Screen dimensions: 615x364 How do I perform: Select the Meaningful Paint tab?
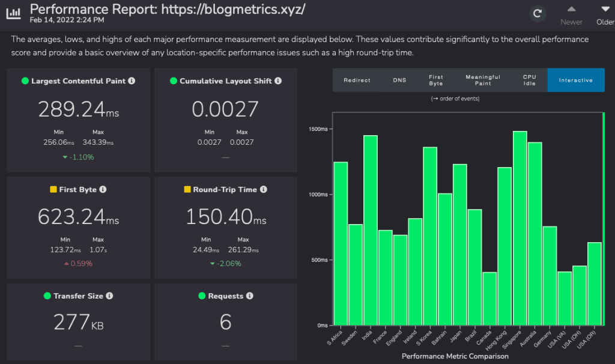tap(483, 80)
